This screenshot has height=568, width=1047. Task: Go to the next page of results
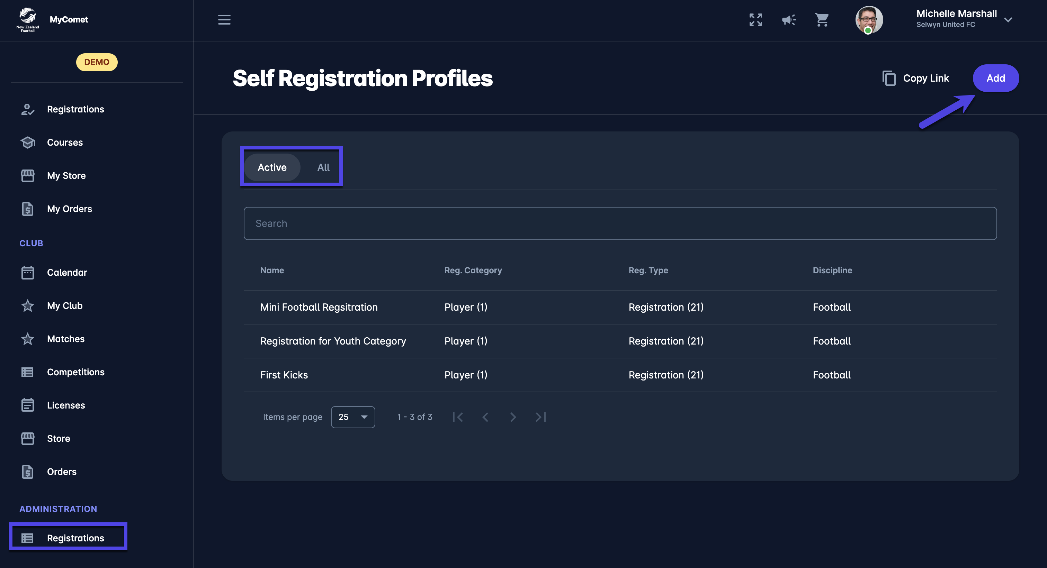[x=513, y=417]
